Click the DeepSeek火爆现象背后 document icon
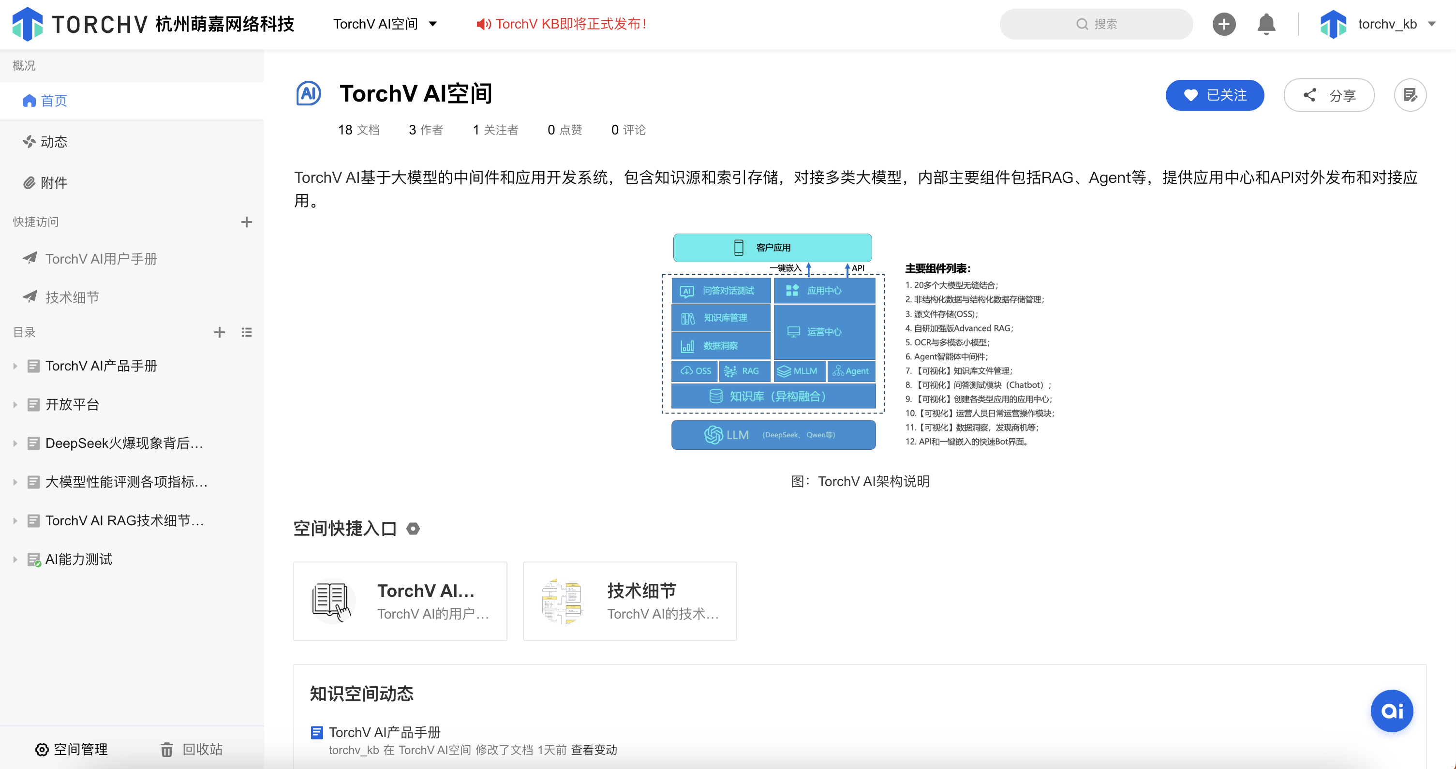The height and width of the screenshot is (769, 1456). point(33,443)
